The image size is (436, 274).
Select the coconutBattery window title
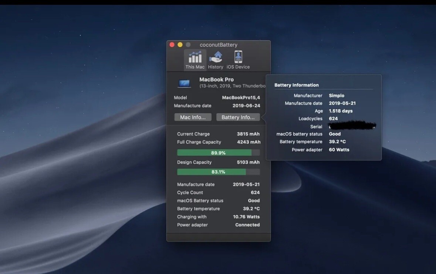coord(219,44)
